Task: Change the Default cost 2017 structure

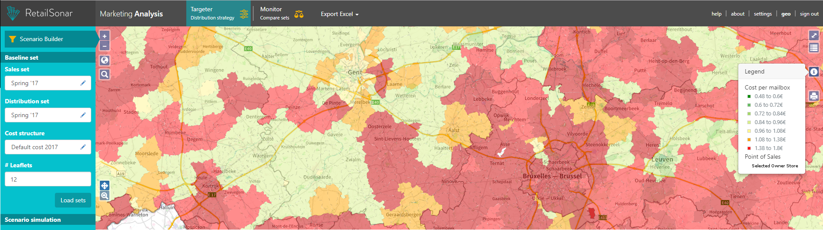Action: click(83, 147)
